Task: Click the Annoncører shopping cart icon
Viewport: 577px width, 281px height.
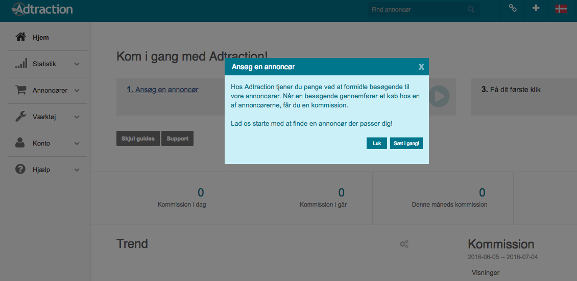Action: tap(20, 90)
